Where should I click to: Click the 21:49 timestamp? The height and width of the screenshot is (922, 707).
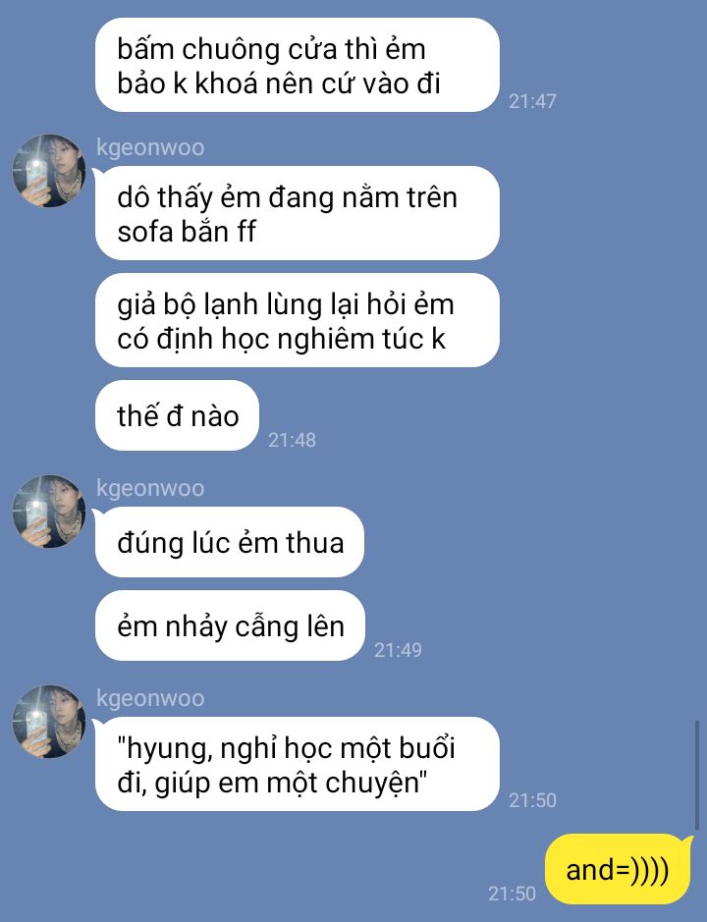click(399, 650)
